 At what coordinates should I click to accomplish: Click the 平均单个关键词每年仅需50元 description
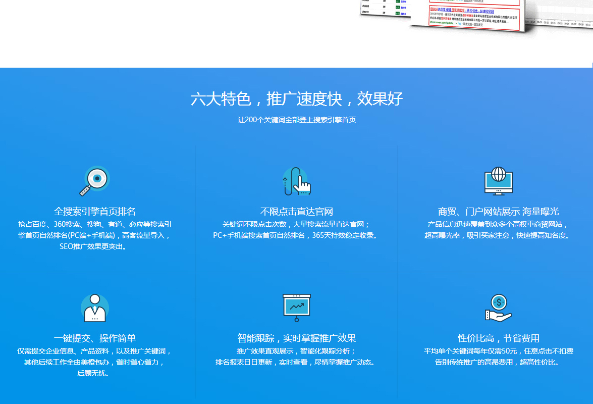[x=498, y=357]
